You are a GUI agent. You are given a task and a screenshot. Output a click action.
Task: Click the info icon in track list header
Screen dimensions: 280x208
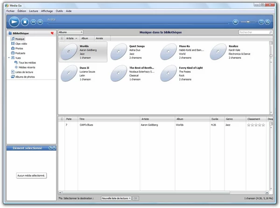pos(62,119)
